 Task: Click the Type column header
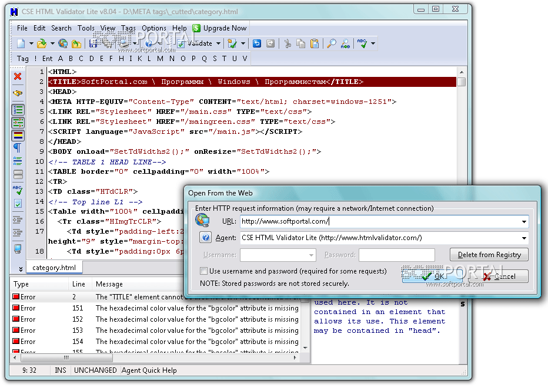pyautogui.click(x=39, y=284)
